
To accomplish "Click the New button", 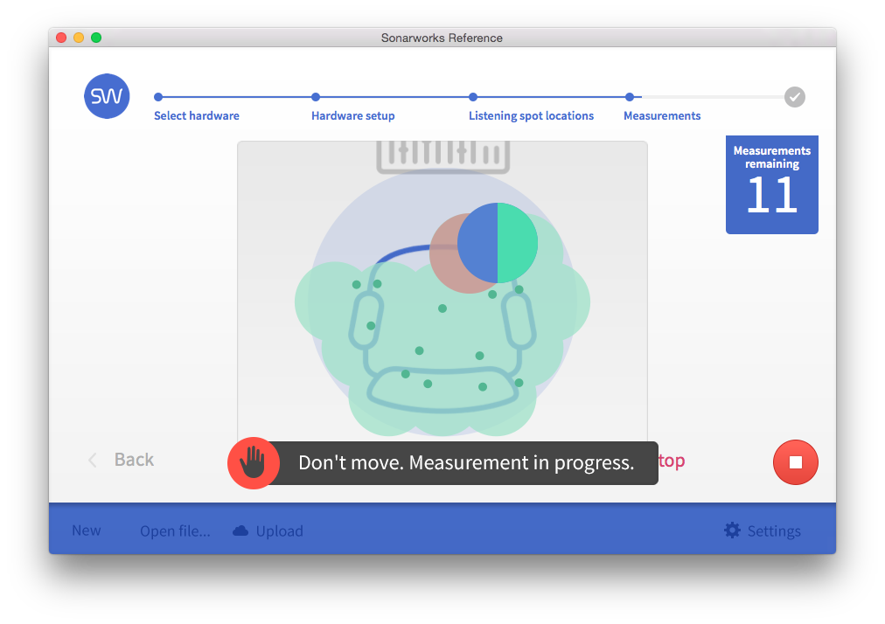I will point(86,530).
